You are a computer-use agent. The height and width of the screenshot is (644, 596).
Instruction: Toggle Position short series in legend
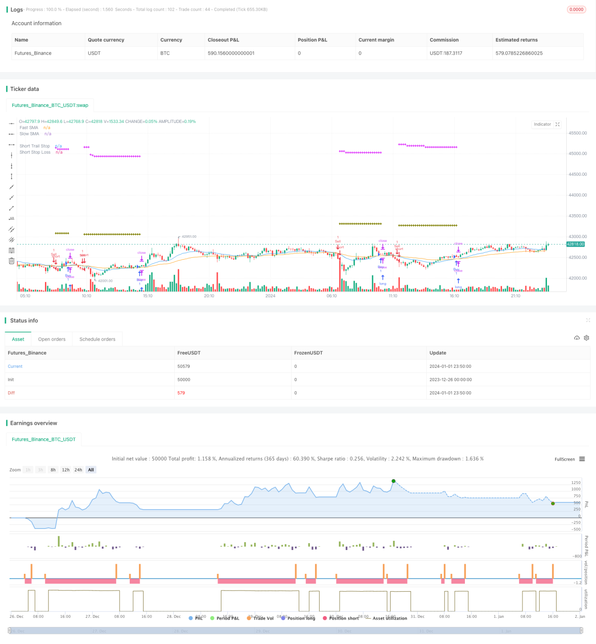pos(341,618)
